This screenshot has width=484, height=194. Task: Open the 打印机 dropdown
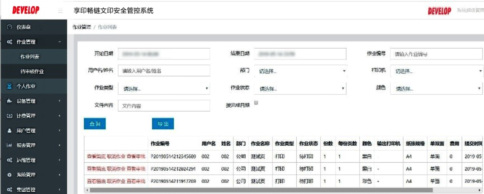tap(437, 71)
